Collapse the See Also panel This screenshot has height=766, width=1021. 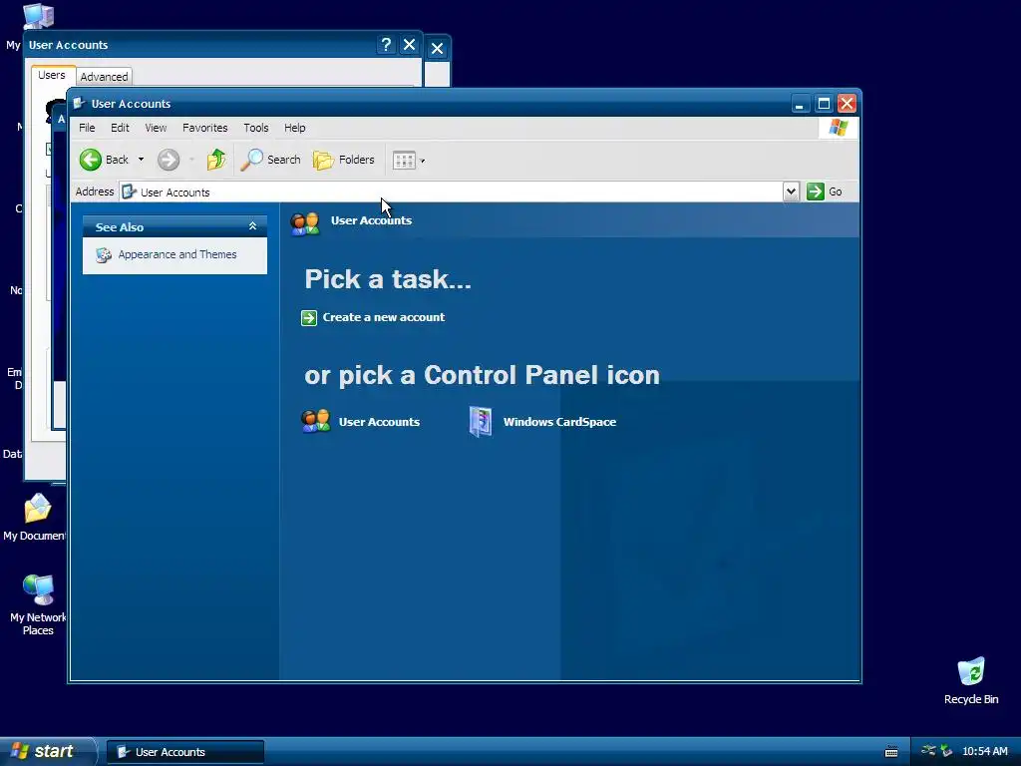252,226
